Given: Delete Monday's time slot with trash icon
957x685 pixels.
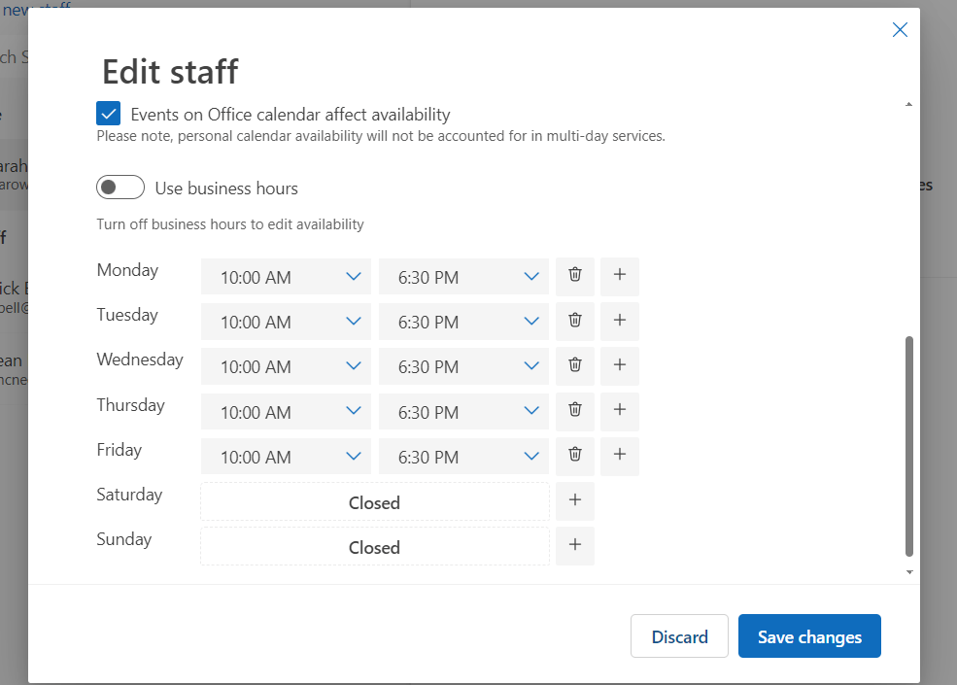Looking at the screenshot, I should [574, 276].
